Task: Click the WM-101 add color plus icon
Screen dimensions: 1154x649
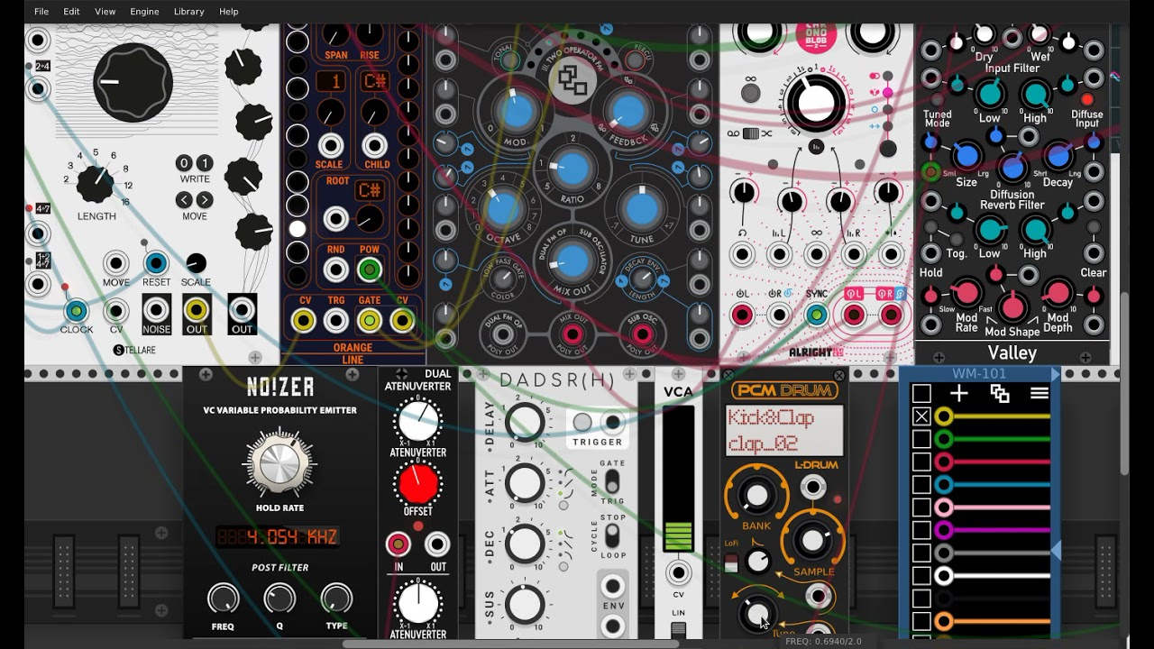Action: click(x=958, y=393)
